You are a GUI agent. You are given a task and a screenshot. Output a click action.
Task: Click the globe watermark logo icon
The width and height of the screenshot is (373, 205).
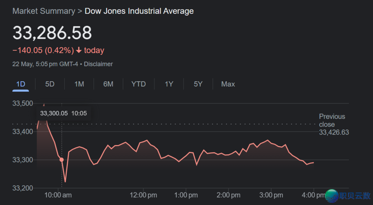pyautogui.click(x=332, y=196)
